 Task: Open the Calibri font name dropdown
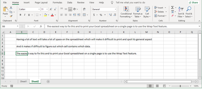39,9
